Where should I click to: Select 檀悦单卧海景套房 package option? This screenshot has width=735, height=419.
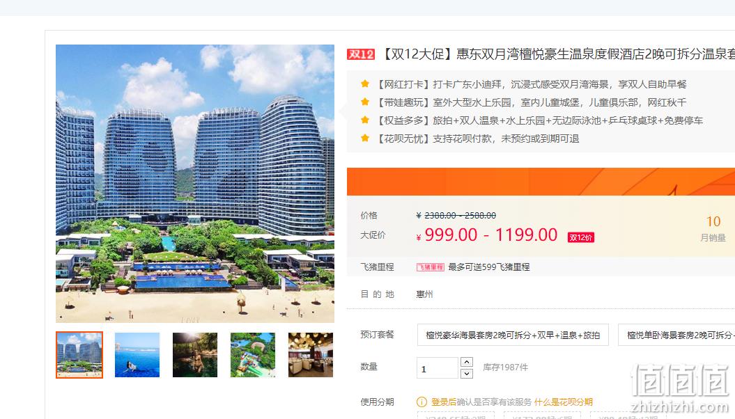(x=676, y=335)
